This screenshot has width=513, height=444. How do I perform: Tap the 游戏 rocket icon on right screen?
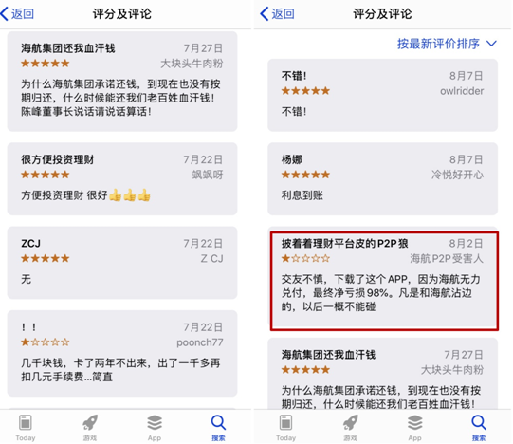351,422
